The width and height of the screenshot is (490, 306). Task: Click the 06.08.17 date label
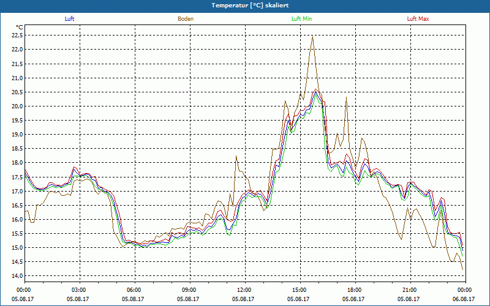tap(464, 299)
